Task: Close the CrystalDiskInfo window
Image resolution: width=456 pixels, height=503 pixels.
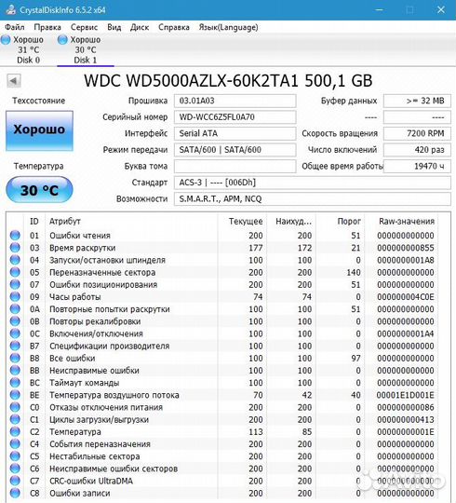Action: tap(441, 10)
